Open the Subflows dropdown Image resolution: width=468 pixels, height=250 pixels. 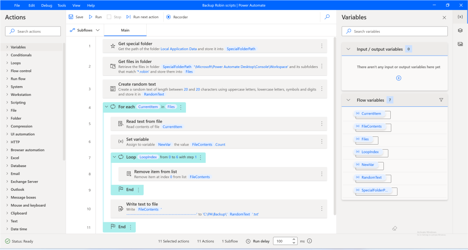pyautogui.click(x=85, y=30)
